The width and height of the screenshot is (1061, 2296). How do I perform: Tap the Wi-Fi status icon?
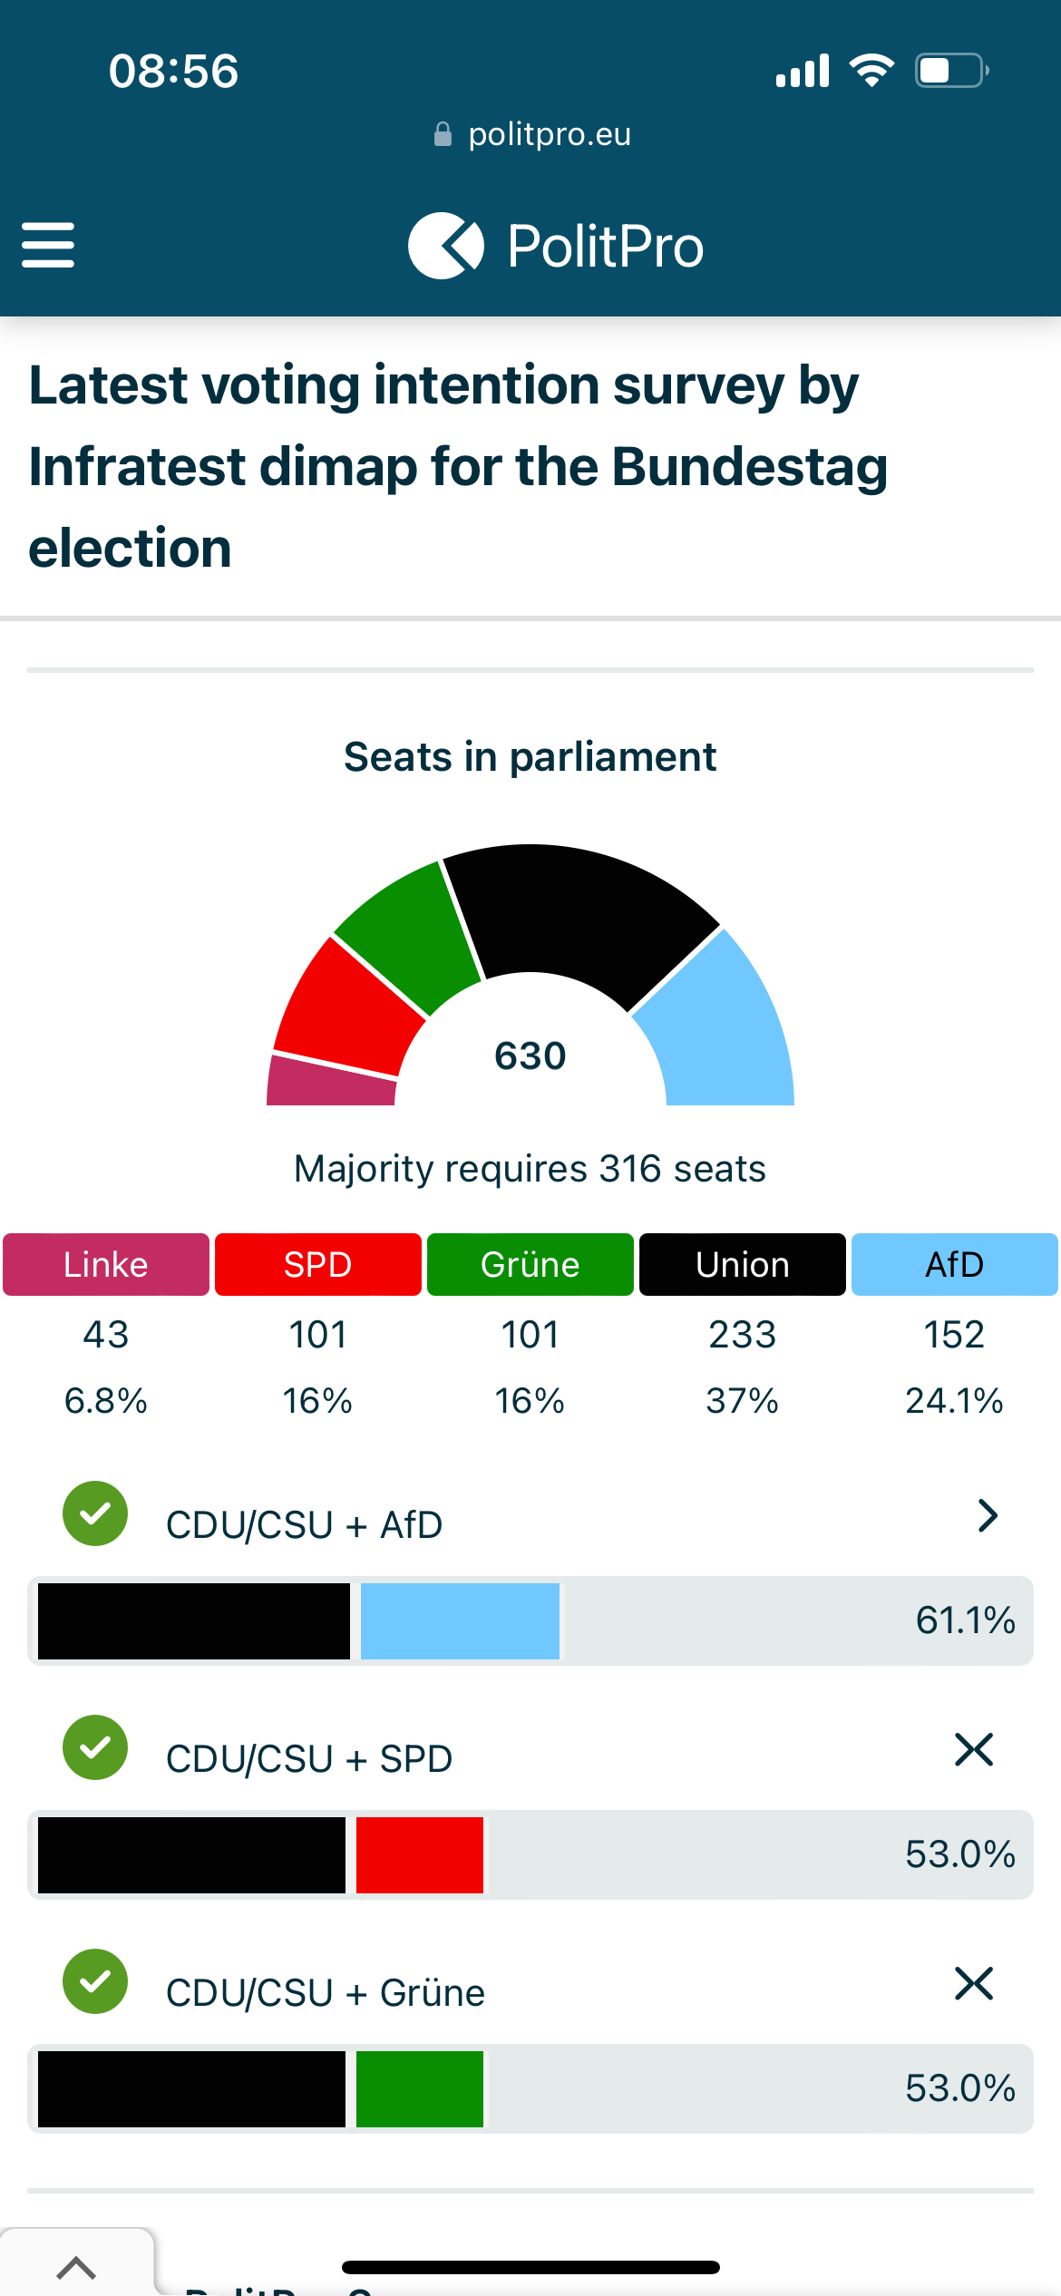click(x=871, y=71)
